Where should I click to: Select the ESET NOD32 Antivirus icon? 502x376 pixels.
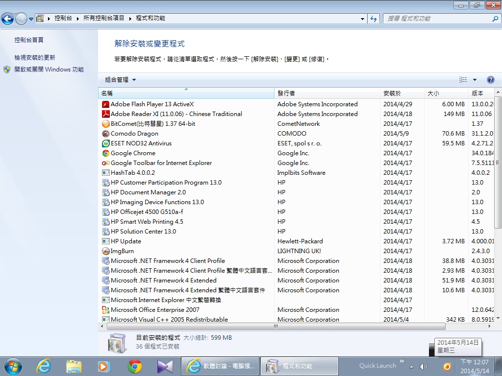coord(105,143)
